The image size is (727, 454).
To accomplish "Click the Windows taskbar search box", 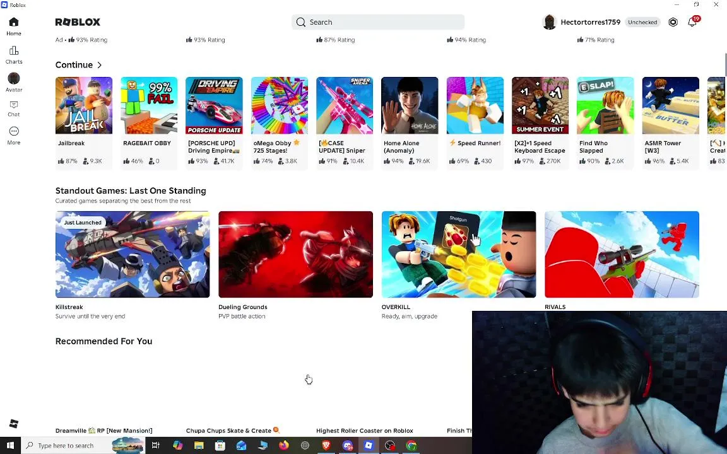I will click(x=83, y=445).
